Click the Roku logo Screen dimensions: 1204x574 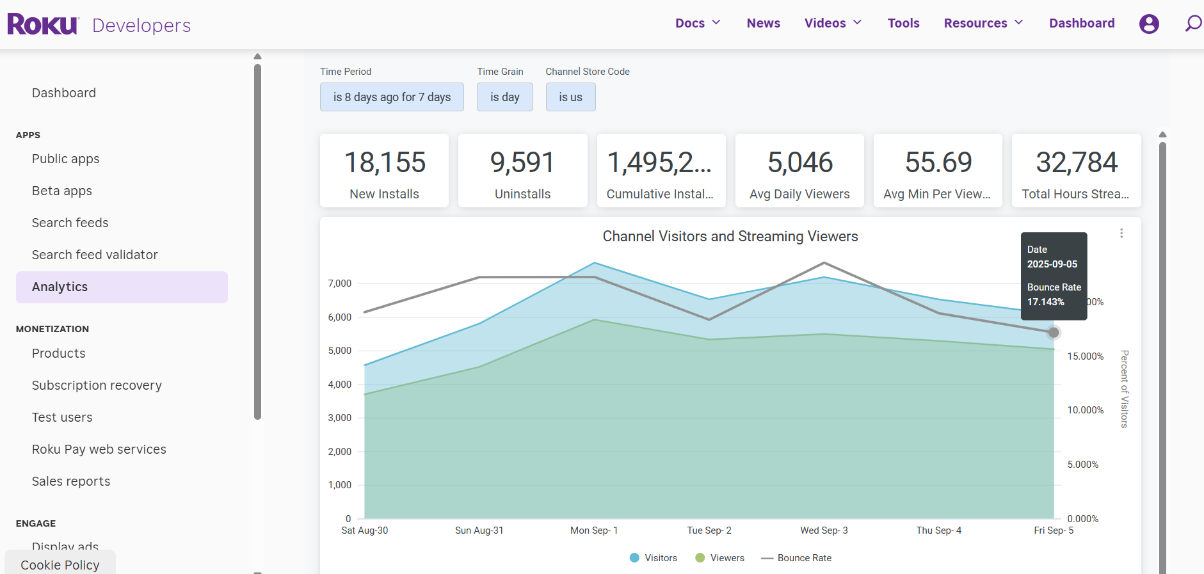[x=43, y=24]
